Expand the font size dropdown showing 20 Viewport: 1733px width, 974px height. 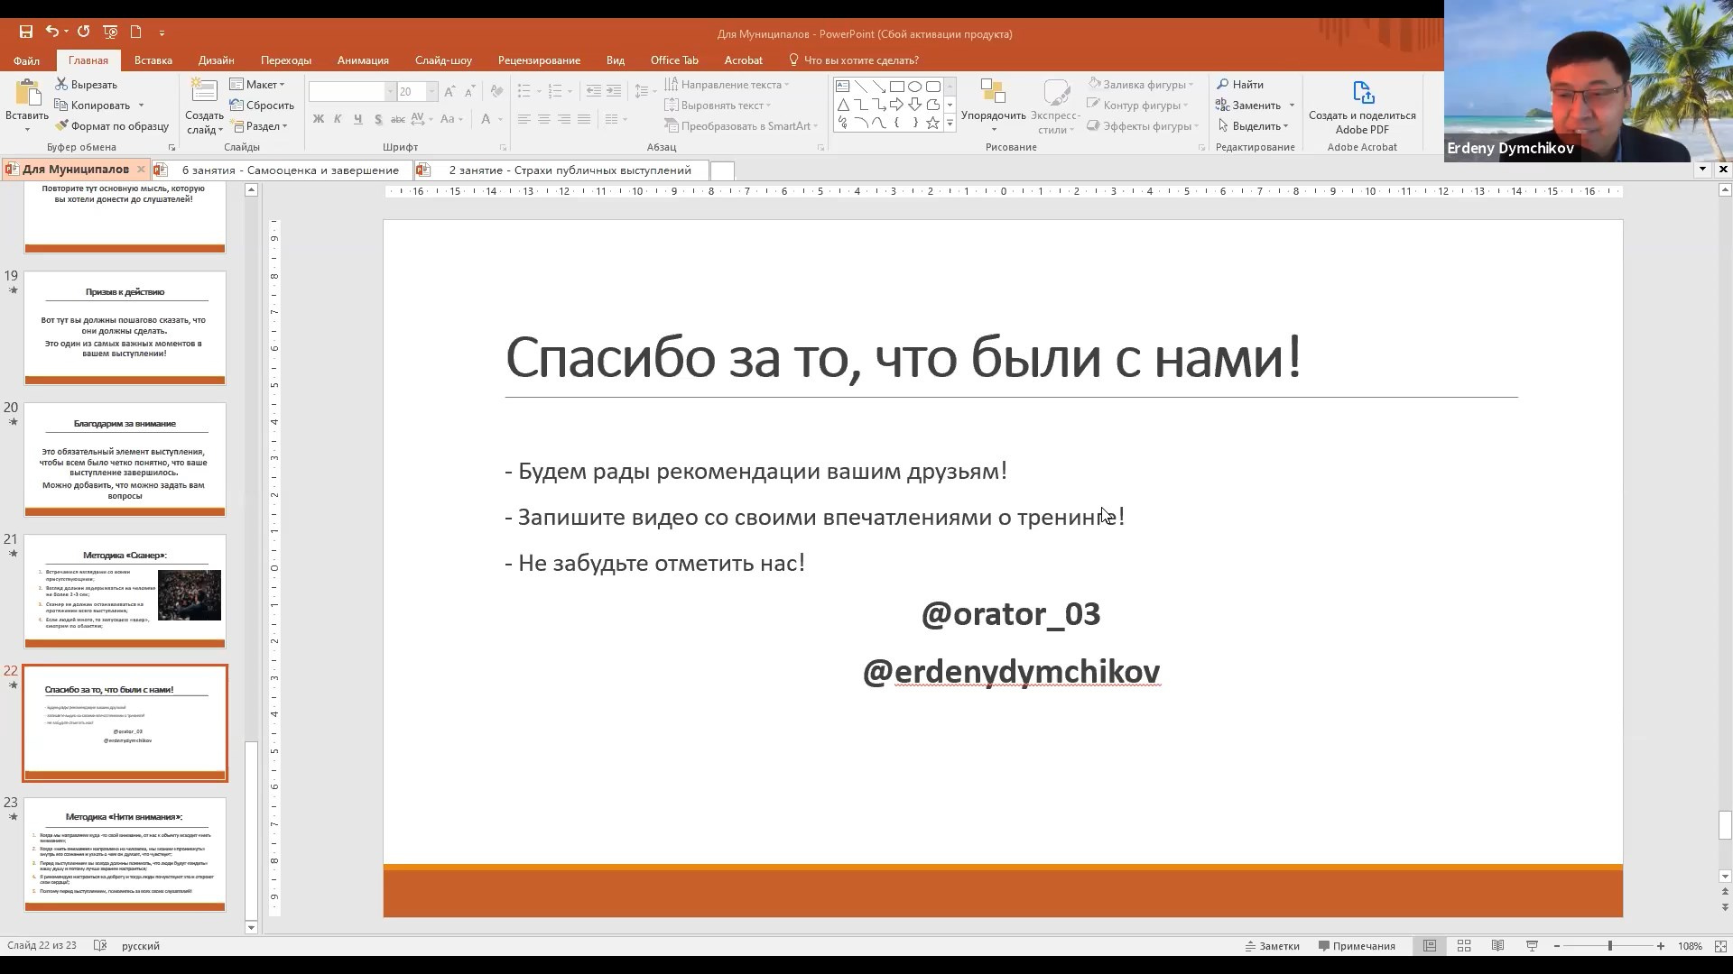tap(431, 92)
